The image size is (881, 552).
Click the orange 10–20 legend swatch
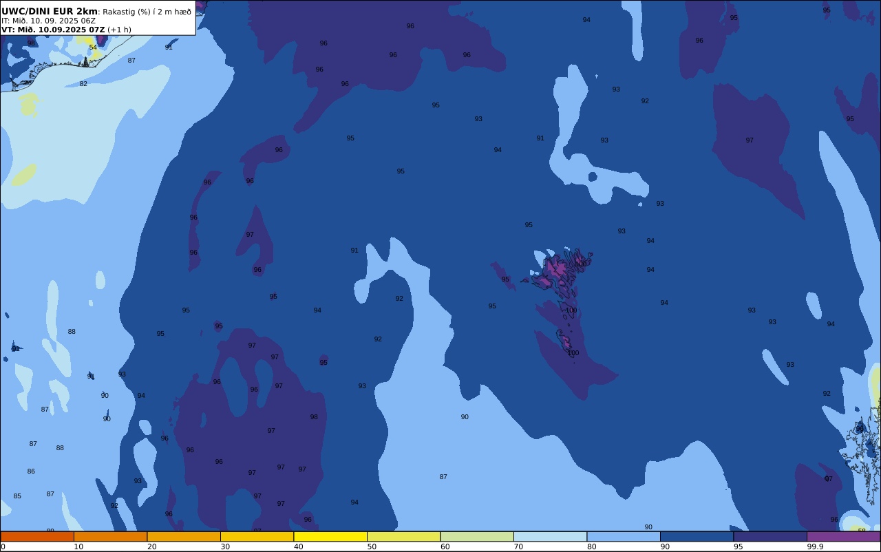tap(110, 536)
